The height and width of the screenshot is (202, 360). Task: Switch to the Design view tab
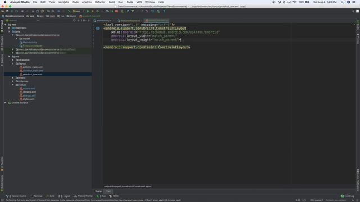tap(99, 191)
